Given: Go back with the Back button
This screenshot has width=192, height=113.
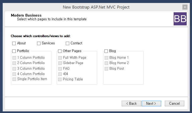Looking at the screenshot, I should pyautogui.click(x=131, y=103).
